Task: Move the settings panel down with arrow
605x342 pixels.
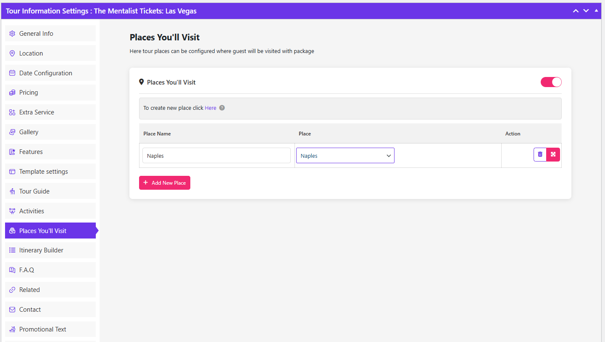Action: 586,11
